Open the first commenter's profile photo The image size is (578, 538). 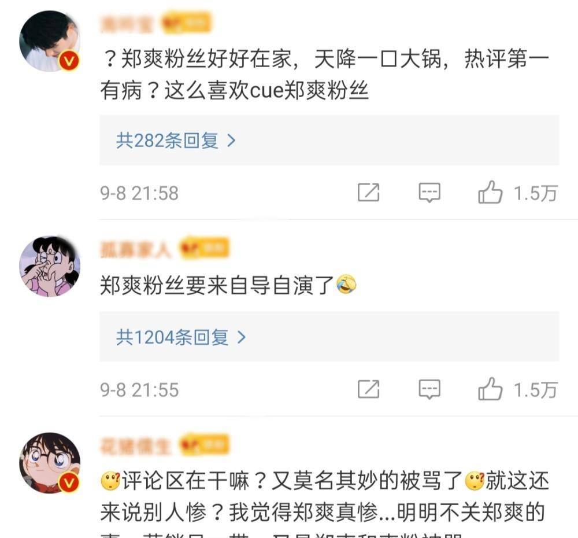tap(50, 41)
